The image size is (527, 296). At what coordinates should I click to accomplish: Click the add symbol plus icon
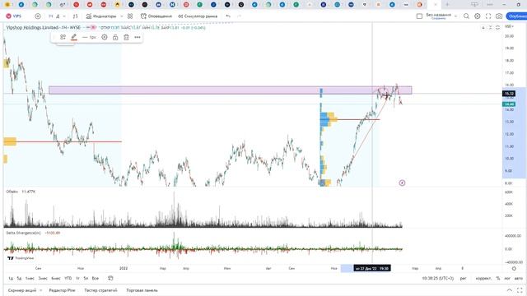pyautogui.click(x=38, y=16)
